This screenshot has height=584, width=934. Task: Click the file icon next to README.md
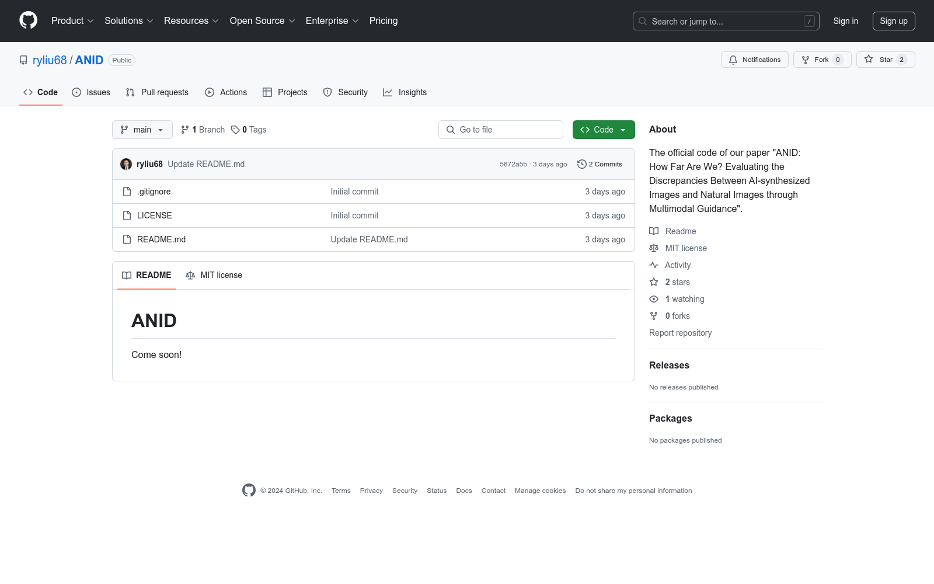[x=127, y=239]
